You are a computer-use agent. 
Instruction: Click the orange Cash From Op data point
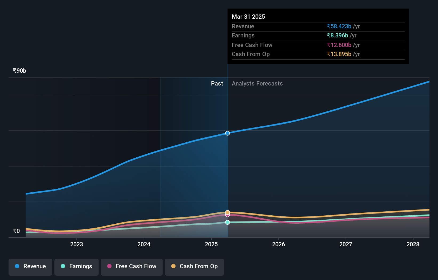[x=228, y=212]
